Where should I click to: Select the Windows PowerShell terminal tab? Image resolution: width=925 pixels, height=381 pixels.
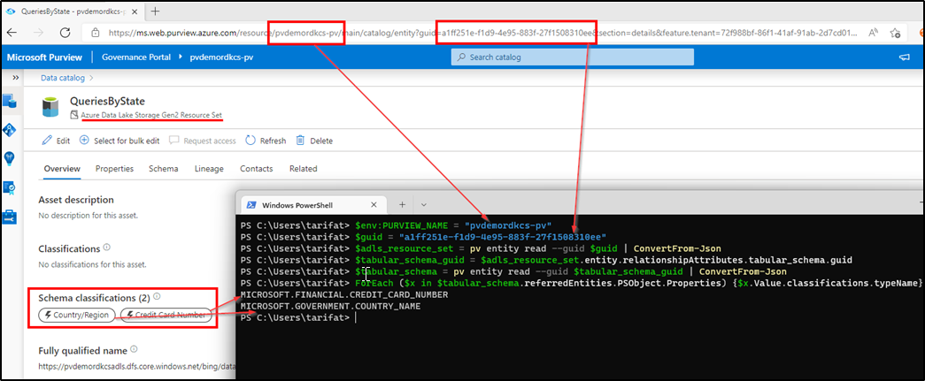tap(312, 204)
